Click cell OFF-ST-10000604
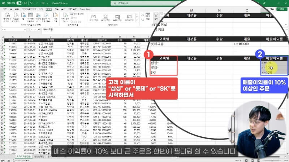The image size is (289, 162). pyautogui.click(x=102, y=44)
